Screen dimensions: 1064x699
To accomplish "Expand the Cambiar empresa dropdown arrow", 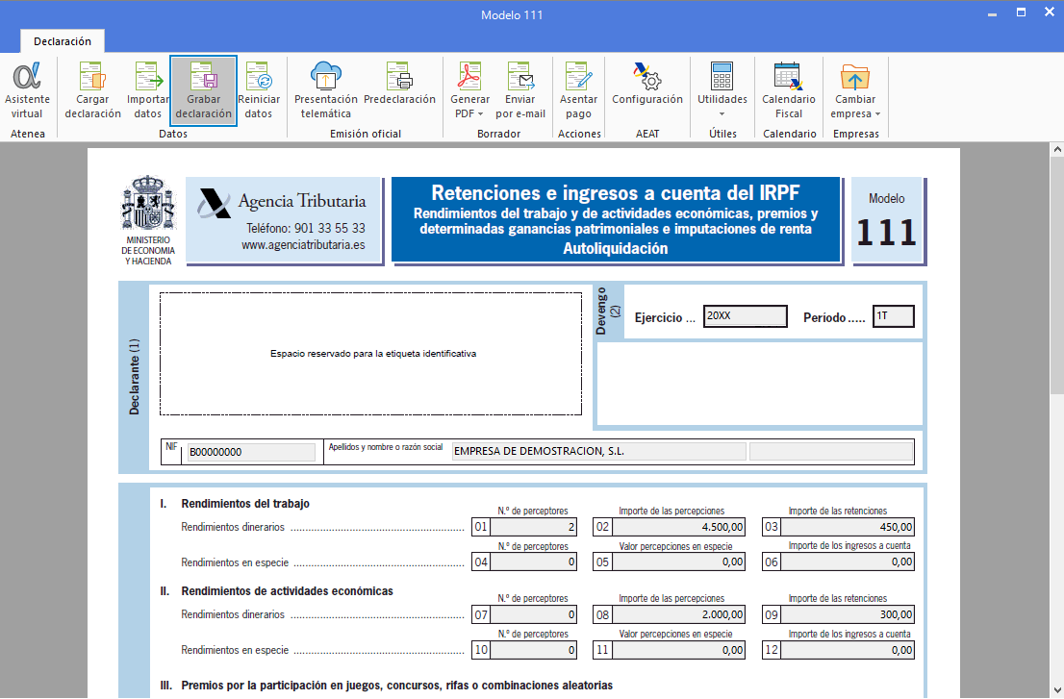I will point(877,113).
